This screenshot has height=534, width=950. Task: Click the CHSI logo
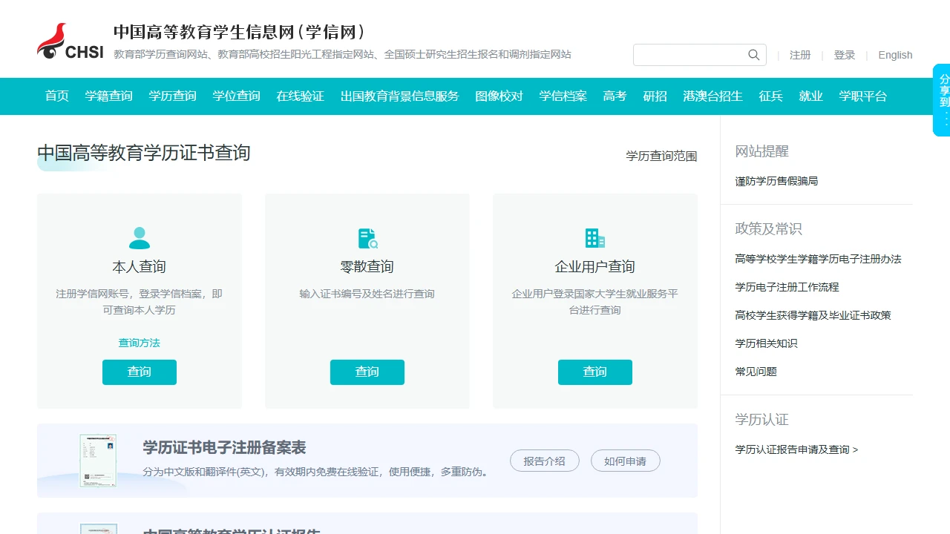[x=70, y=39]
